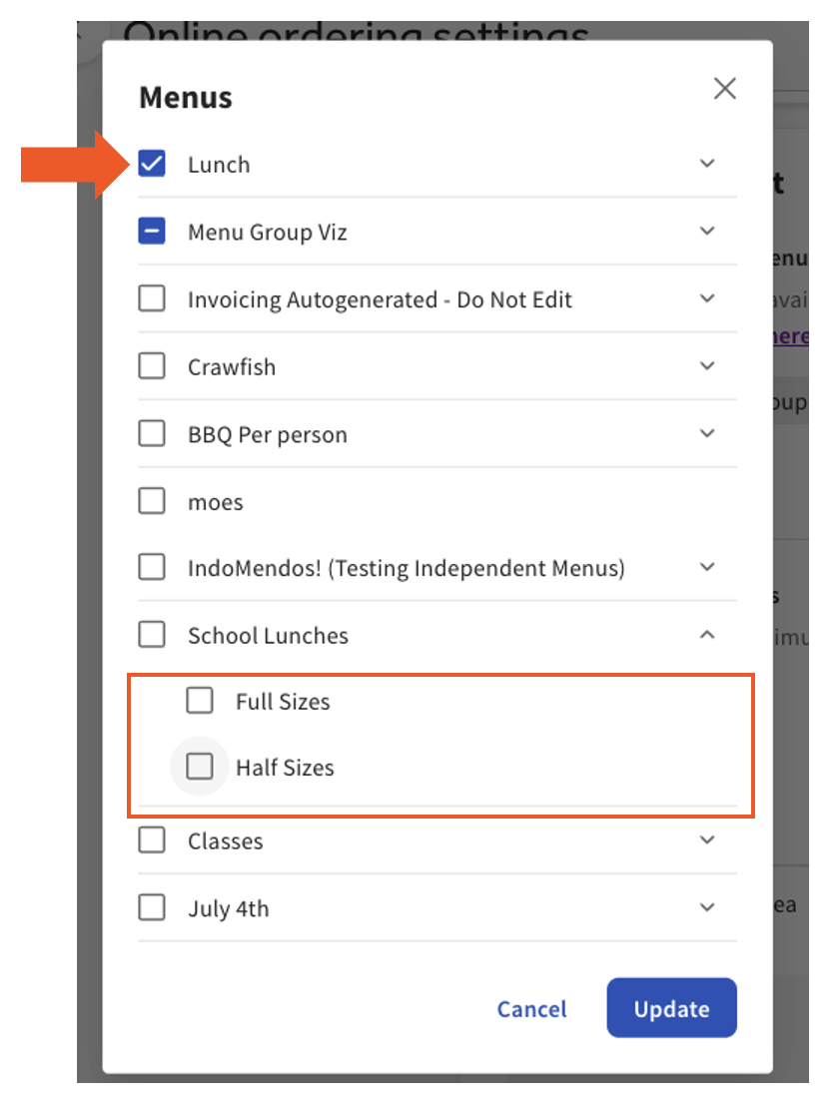The width and height of the screenshot is (833, 1112).
Task: Collapse the School Lunches section
Action: coord(707,635)
